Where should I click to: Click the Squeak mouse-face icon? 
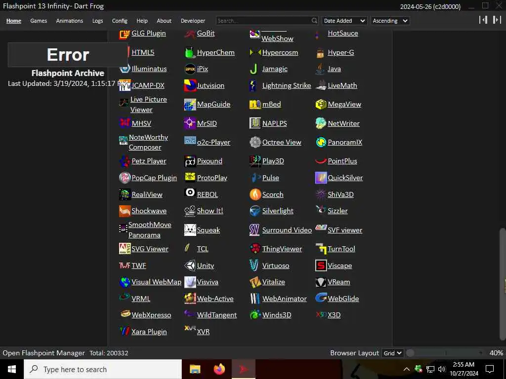(x=190, y=230)
